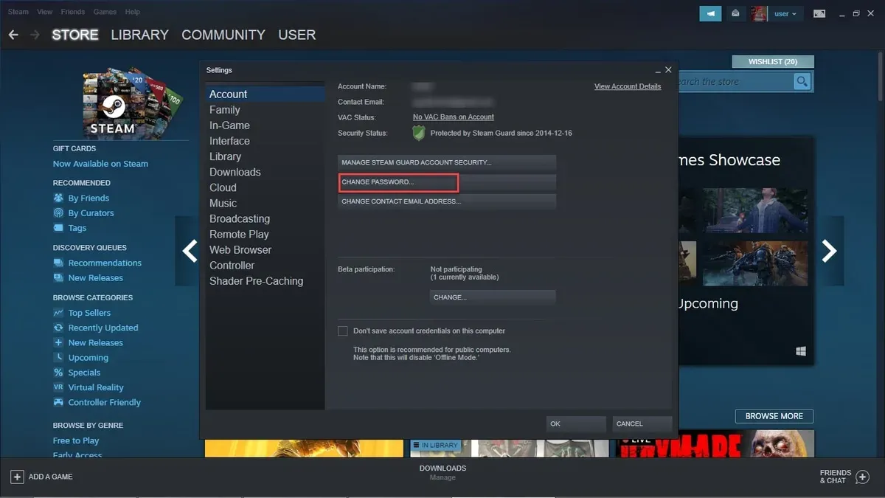The height and width of the screenshot is (498, 885).
Task: Click the Virtual Reality VR icon
Action: pyautogui.click(x=59, y=387)
